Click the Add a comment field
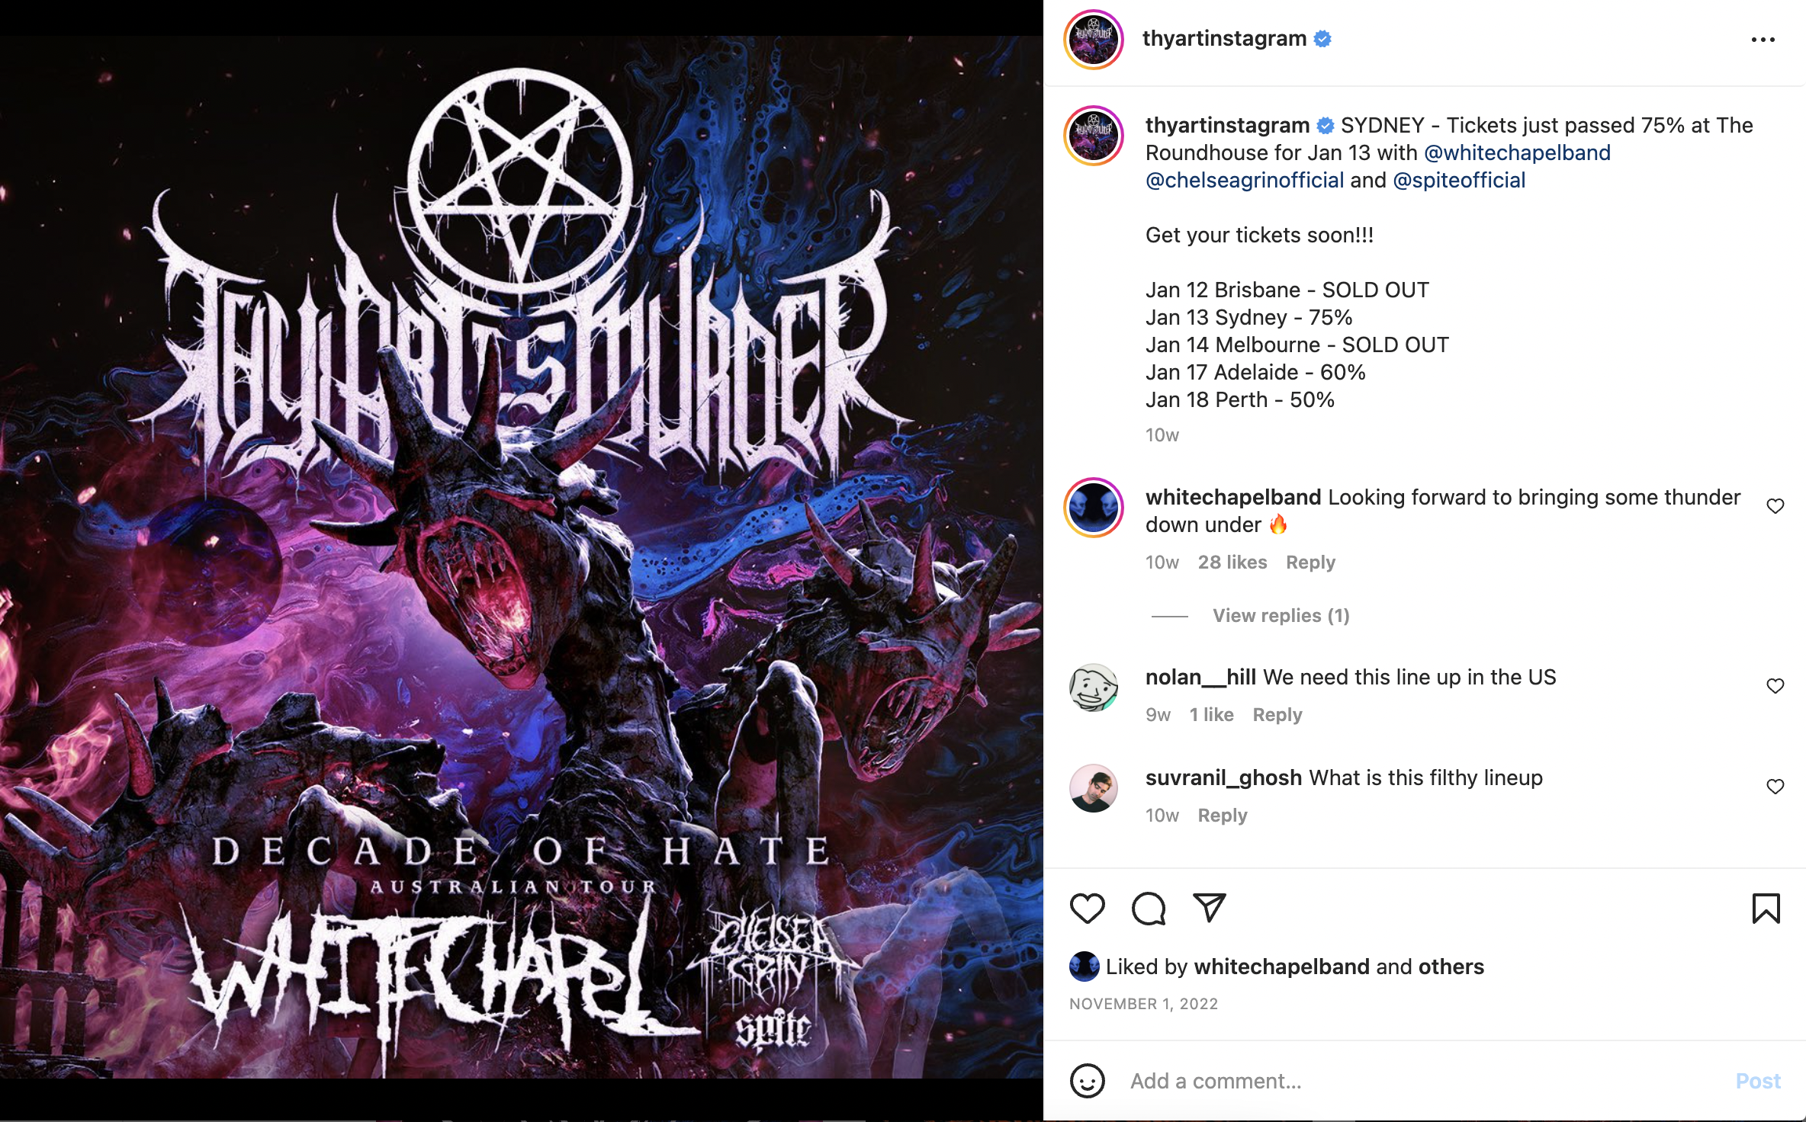1806x1122 pixels. [x=1426, y=1081]
